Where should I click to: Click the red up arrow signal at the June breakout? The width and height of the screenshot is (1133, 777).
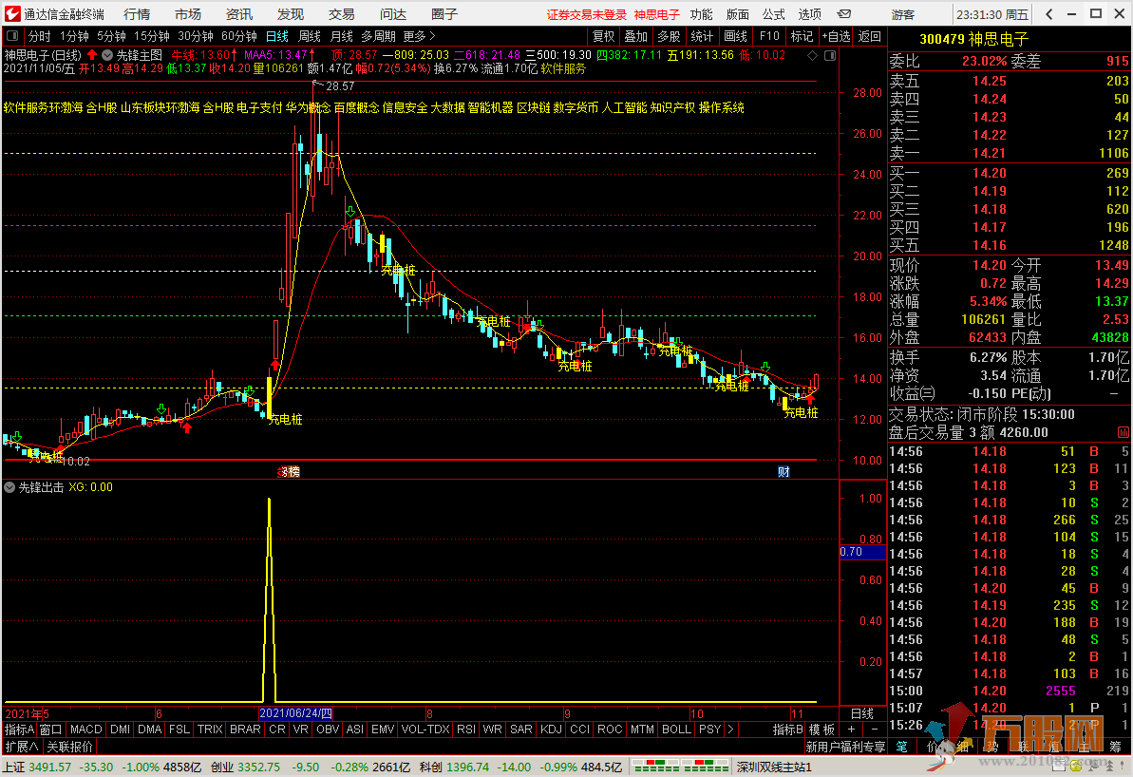[x=274, y=365]
